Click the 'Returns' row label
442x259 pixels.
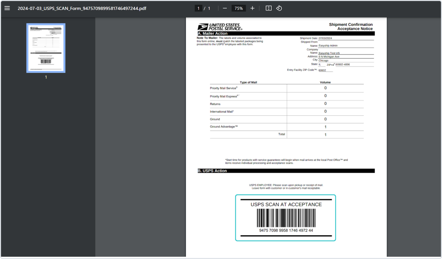[x=215, y=104]
